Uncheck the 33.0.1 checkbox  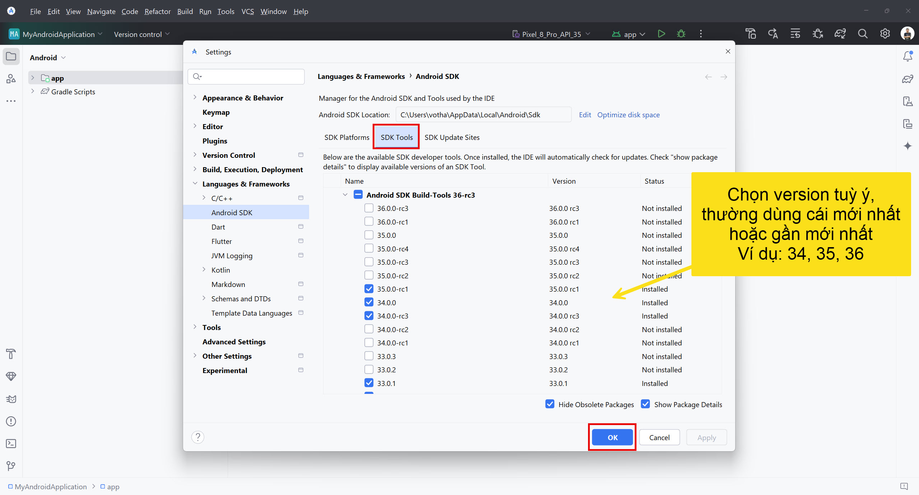click(x=369, y=383)
